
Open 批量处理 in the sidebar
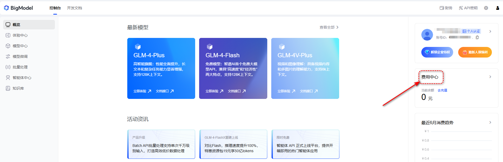(20, 67)
